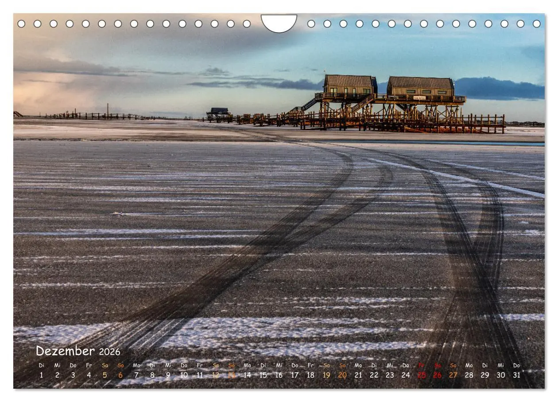Image resolution: width=558 pixels, height=402 pixels.
Task: Click date 21 in the calendar row
Action: pyautogui.click(x=358, y=375)
